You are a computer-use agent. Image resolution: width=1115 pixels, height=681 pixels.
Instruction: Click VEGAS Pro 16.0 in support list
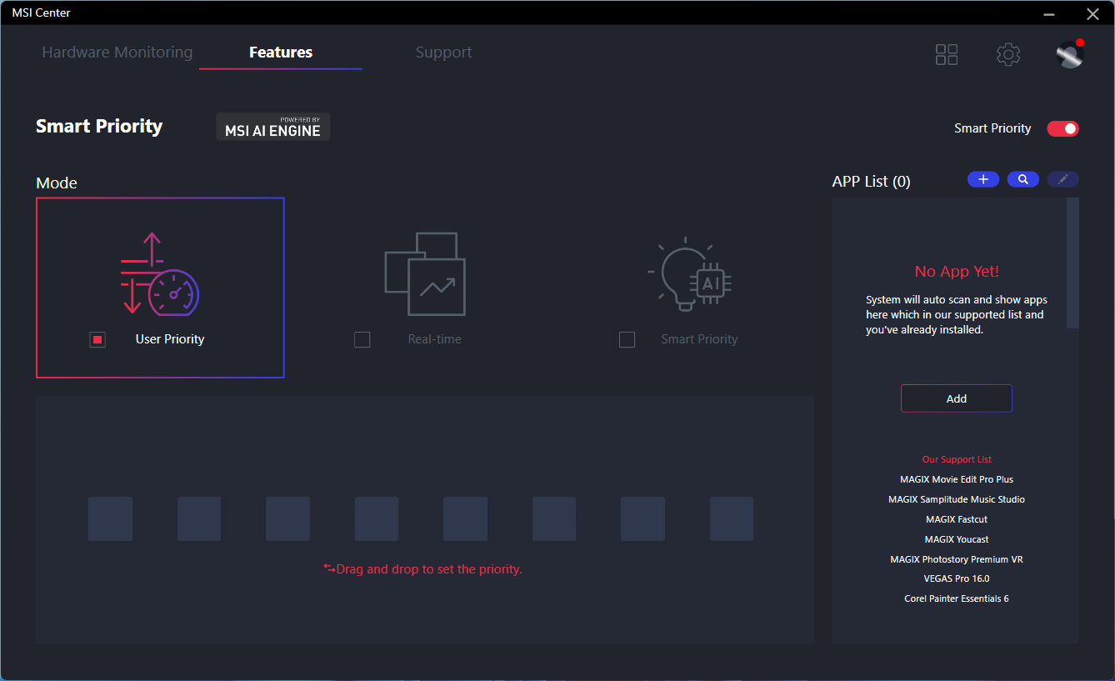point(957,578)
